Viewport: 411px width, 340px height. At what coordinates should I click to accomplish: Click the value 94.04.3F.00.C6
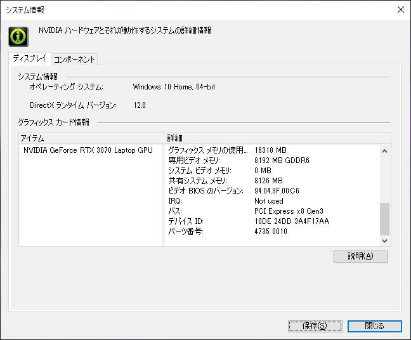277,191
